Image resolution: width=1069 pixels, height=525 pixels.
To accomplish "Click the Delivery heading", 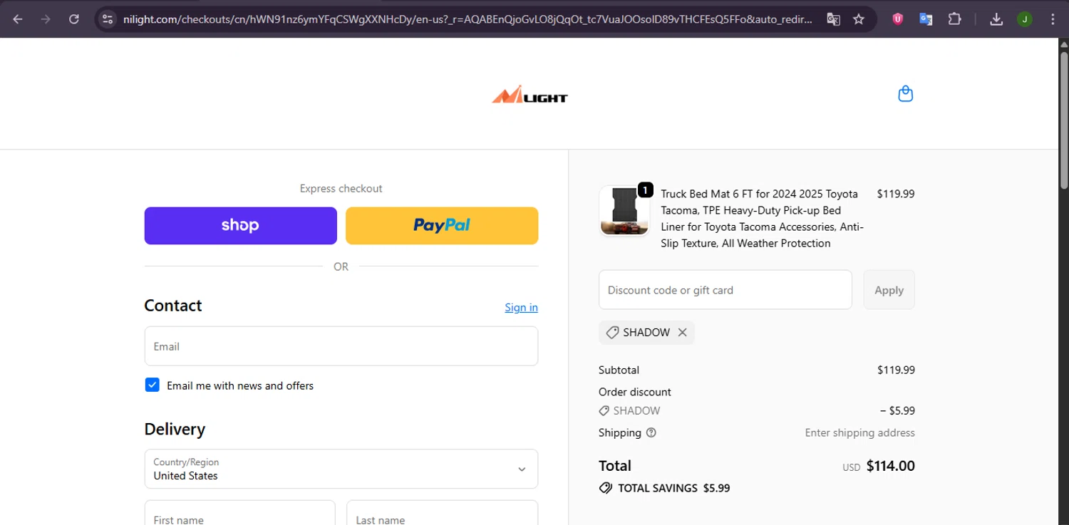I will (x=175, y=429).
